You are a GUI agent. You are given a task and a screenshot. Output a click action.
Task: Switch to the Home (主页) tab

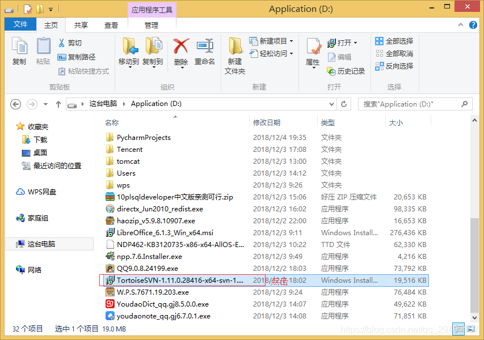tap(51, 25)
